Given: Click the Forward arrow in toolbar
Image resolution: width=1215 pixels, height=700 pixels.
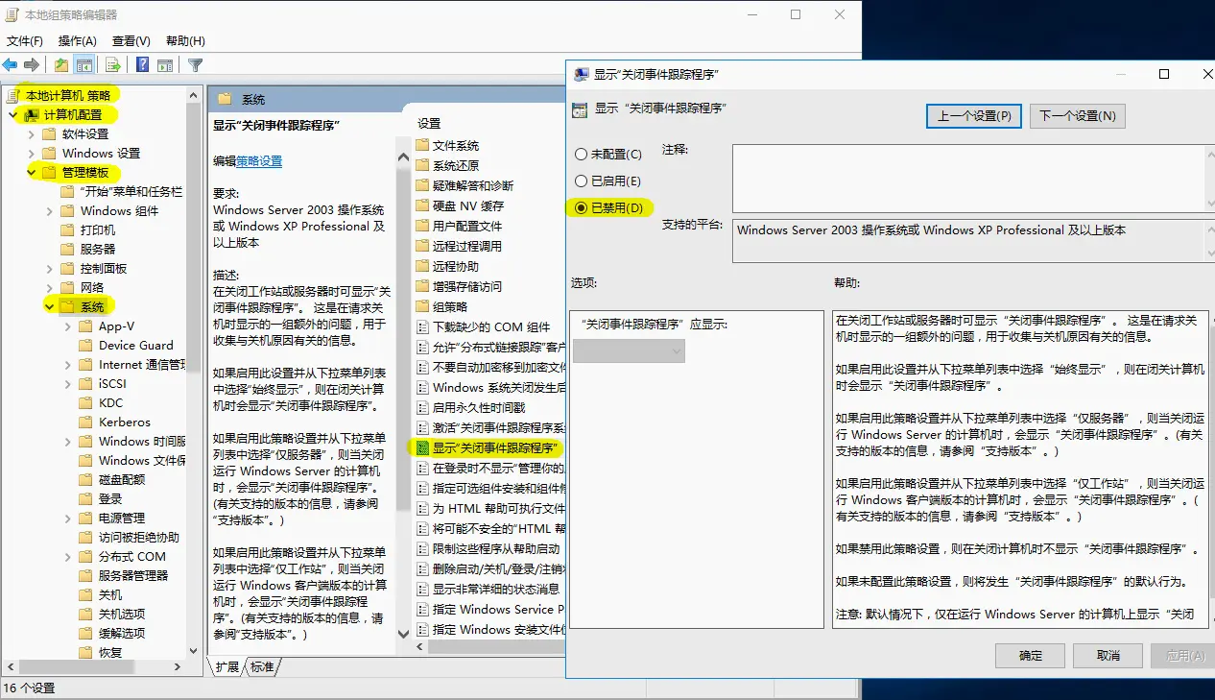Looking at the screenshot, I should [x=32, y=65].
